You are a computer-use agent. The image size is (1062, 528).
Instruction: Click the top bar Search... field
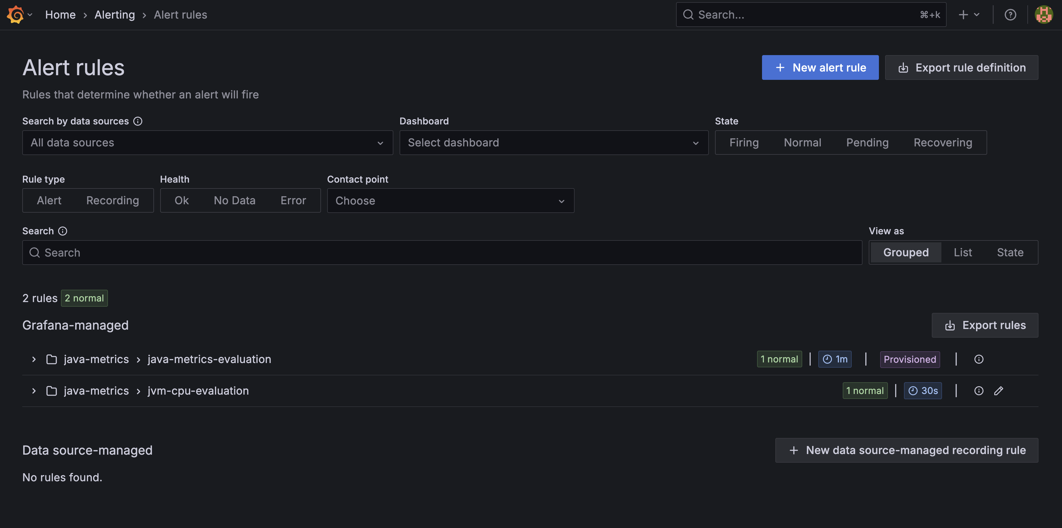tap(811, 15)
